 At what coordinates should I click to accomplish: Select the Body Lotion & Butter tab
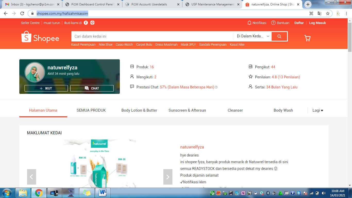point(139,110)
